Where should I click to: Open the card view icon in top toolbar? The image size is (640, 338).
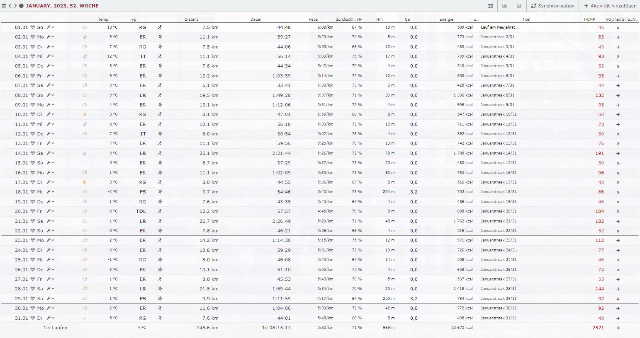pos(490,6)
